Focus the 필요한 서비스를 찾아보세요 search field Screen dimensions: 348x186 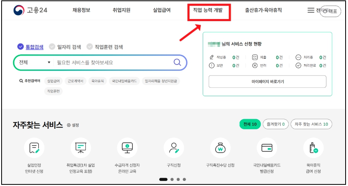(x=113, y=62)
